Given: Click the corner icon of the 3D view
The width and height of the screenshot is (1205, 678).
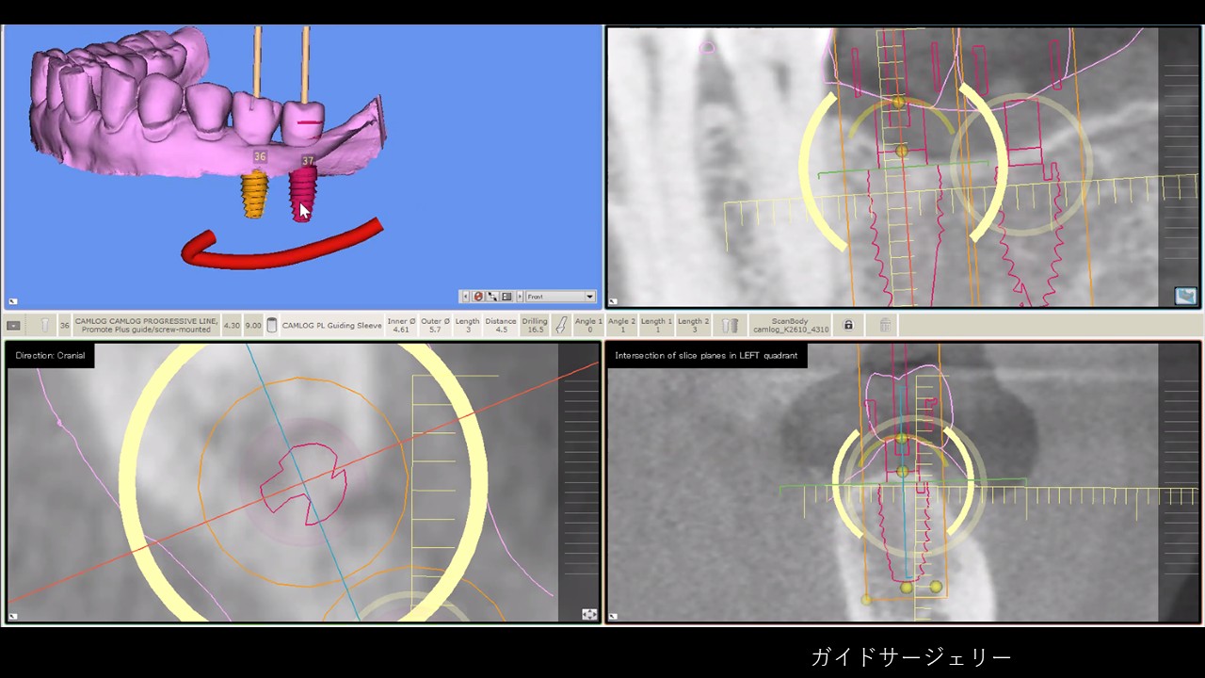Looking at the screenshot, I should point(12,302).
